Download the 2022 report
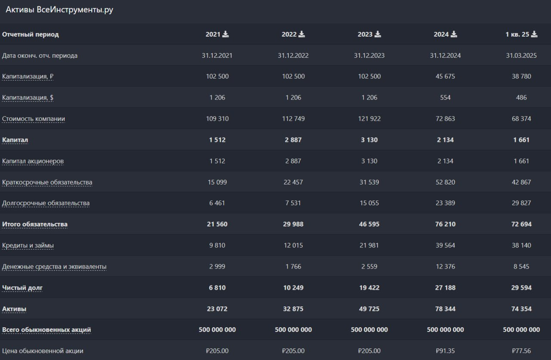551x360 pixels. 302,34
